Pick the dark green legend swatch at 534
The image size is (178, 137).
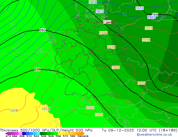click(x=42, y=133)
